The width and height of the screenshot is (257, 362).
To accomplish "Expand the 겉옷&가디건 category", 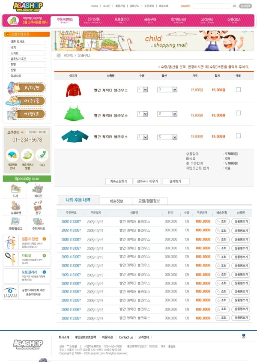I will point(27,59).
